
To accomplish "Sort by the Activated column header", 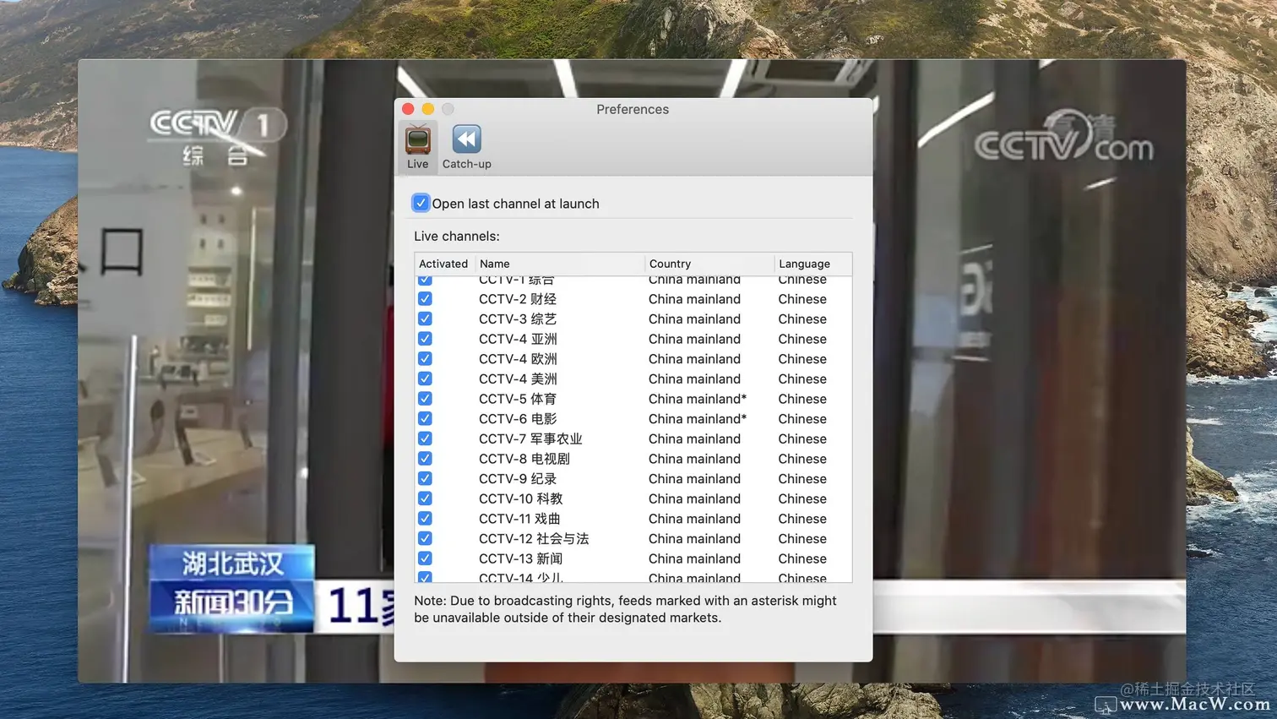I will point(444,264).
